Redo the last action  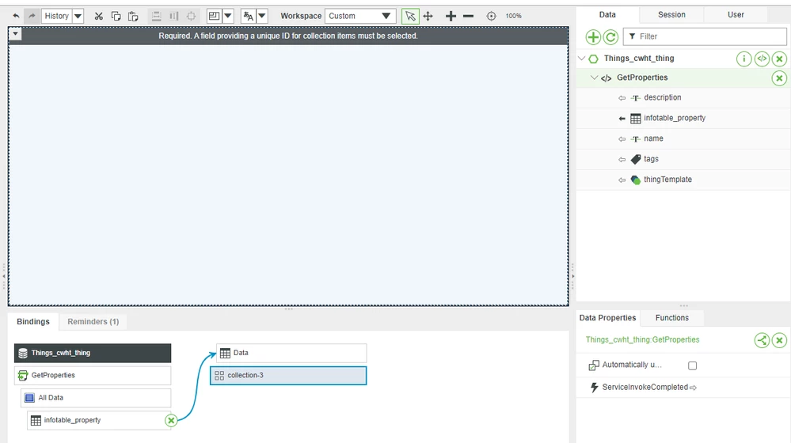(x=32, y=16)
